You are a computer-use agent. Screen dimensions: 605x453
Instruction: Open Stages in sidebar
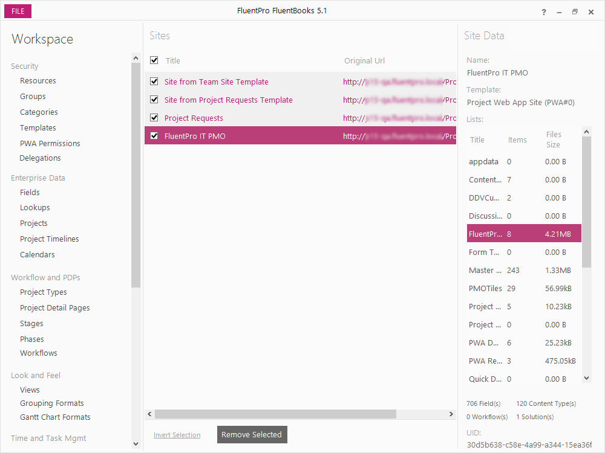click(31, 324)
